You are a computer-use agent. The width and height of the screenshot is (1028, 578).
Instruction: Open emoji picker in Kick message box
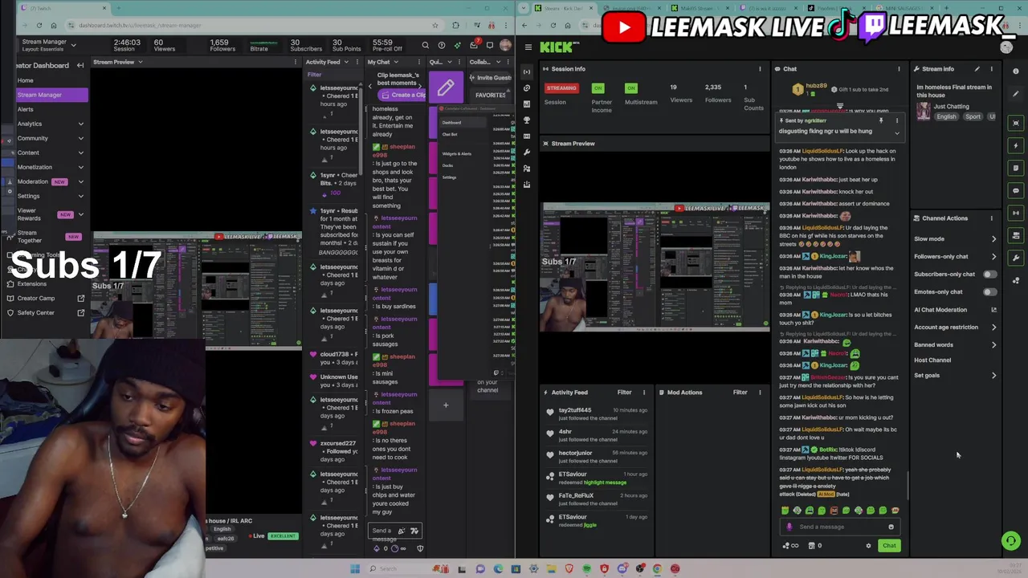pyautogui.click(x=891, y=527)
